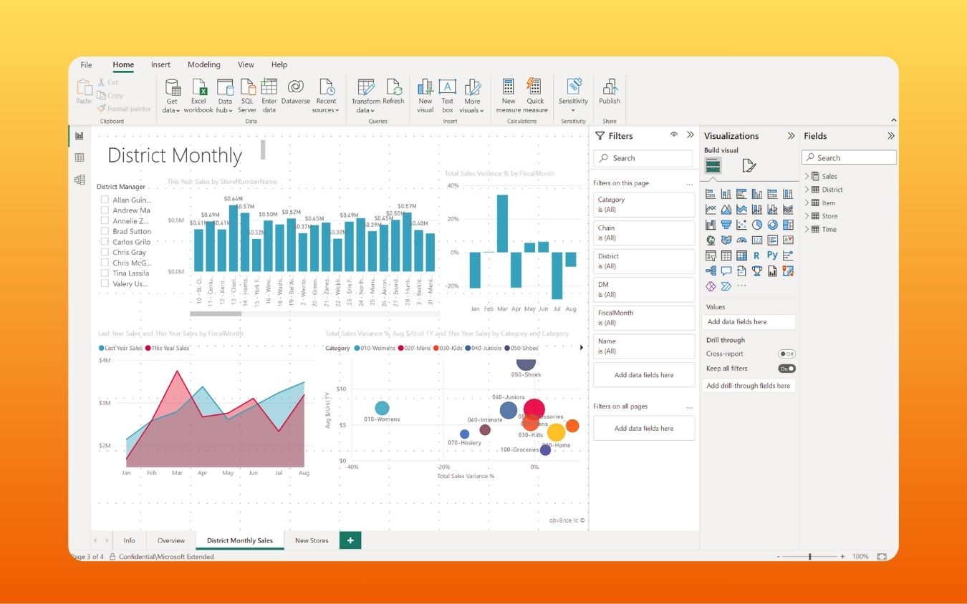Select the R script visual icon
This screenshot has height=604, width=967.
coord(756,255)
